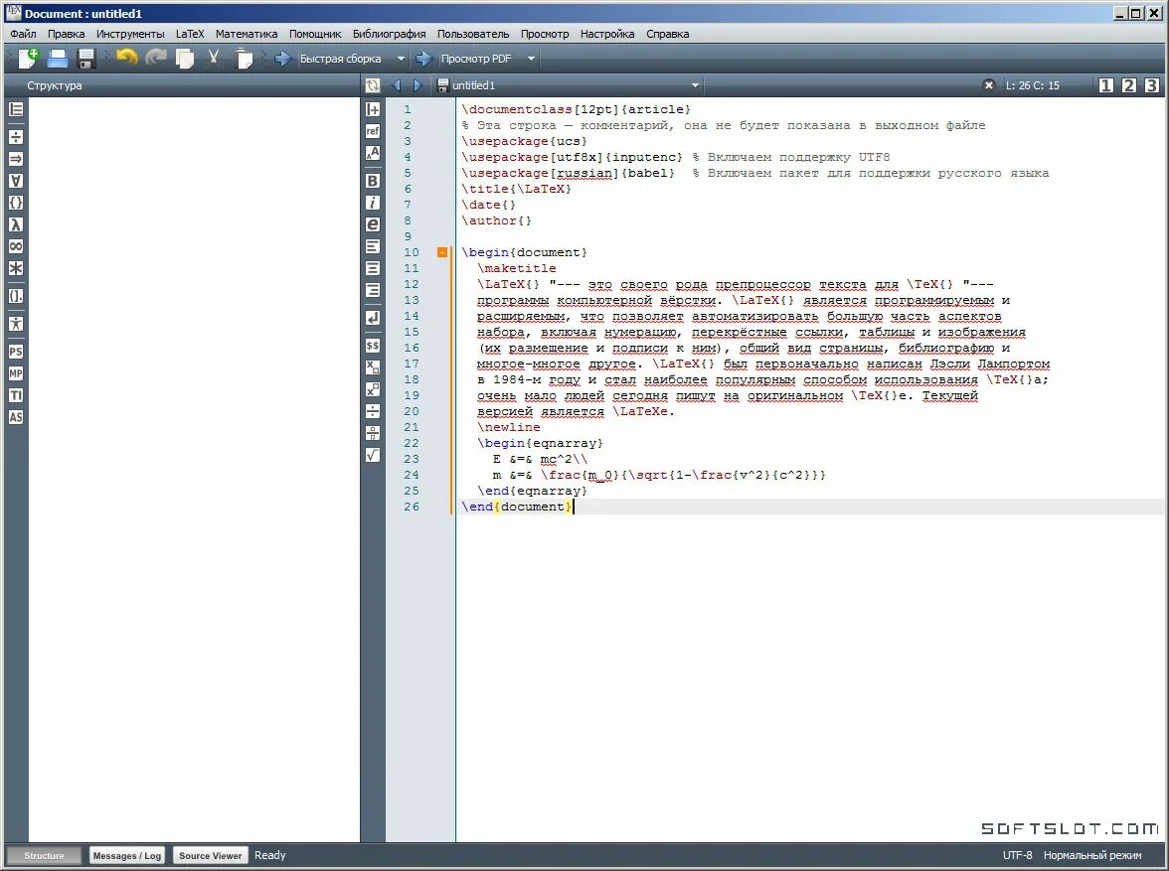The image size is (1169, 871).
Task: Toggle the Messages / Log panel
Action: (x=127, y=855)
